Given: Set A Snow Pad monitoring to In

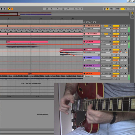Looking at the screenshot, I should click(102, 34).
